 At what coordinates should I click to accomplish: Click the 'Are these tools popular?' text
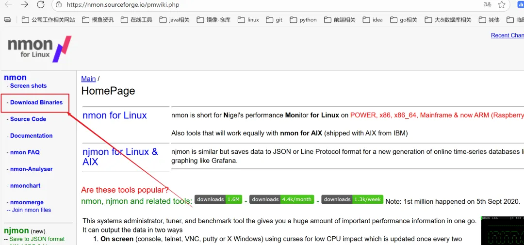125,190
